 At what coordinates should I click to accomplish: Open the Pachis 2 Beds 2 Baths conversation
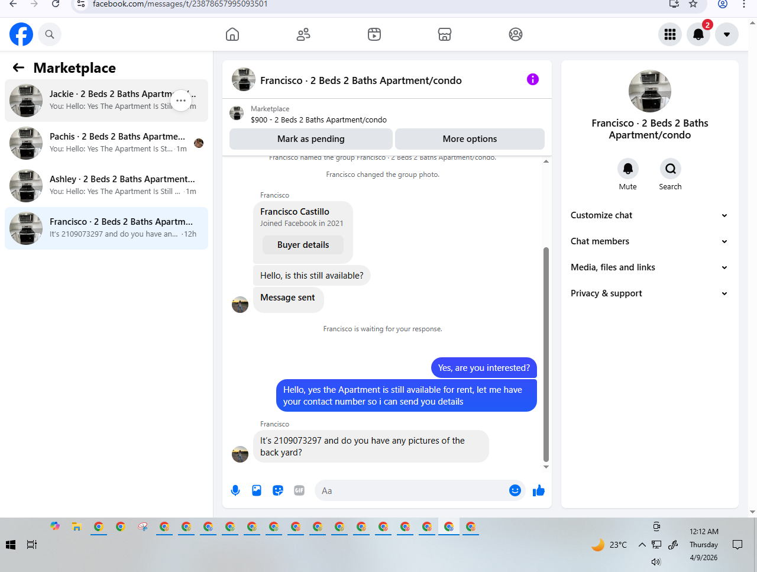pyautogui.click(x=106, y=143)
